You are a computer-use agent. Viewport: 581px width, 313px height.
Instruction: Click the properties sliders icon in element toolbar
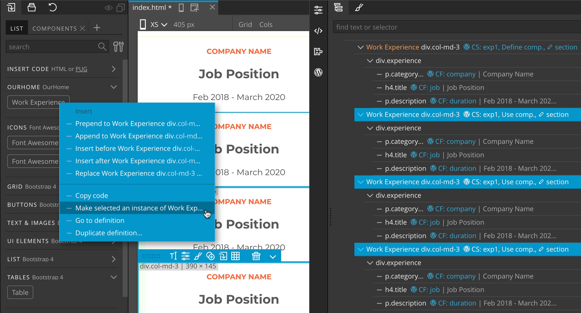pos(186,256)
